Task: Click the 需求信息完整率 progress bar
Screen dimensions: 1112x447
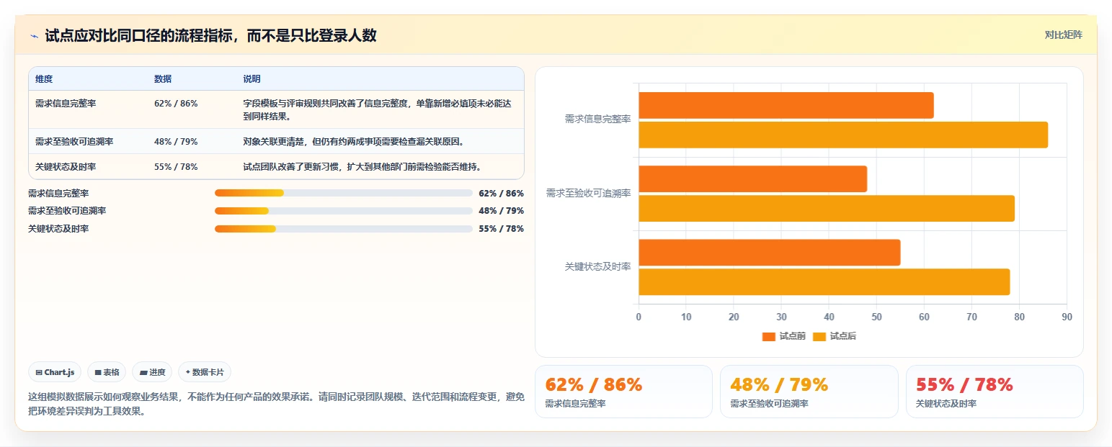Action: click(343, 193)
